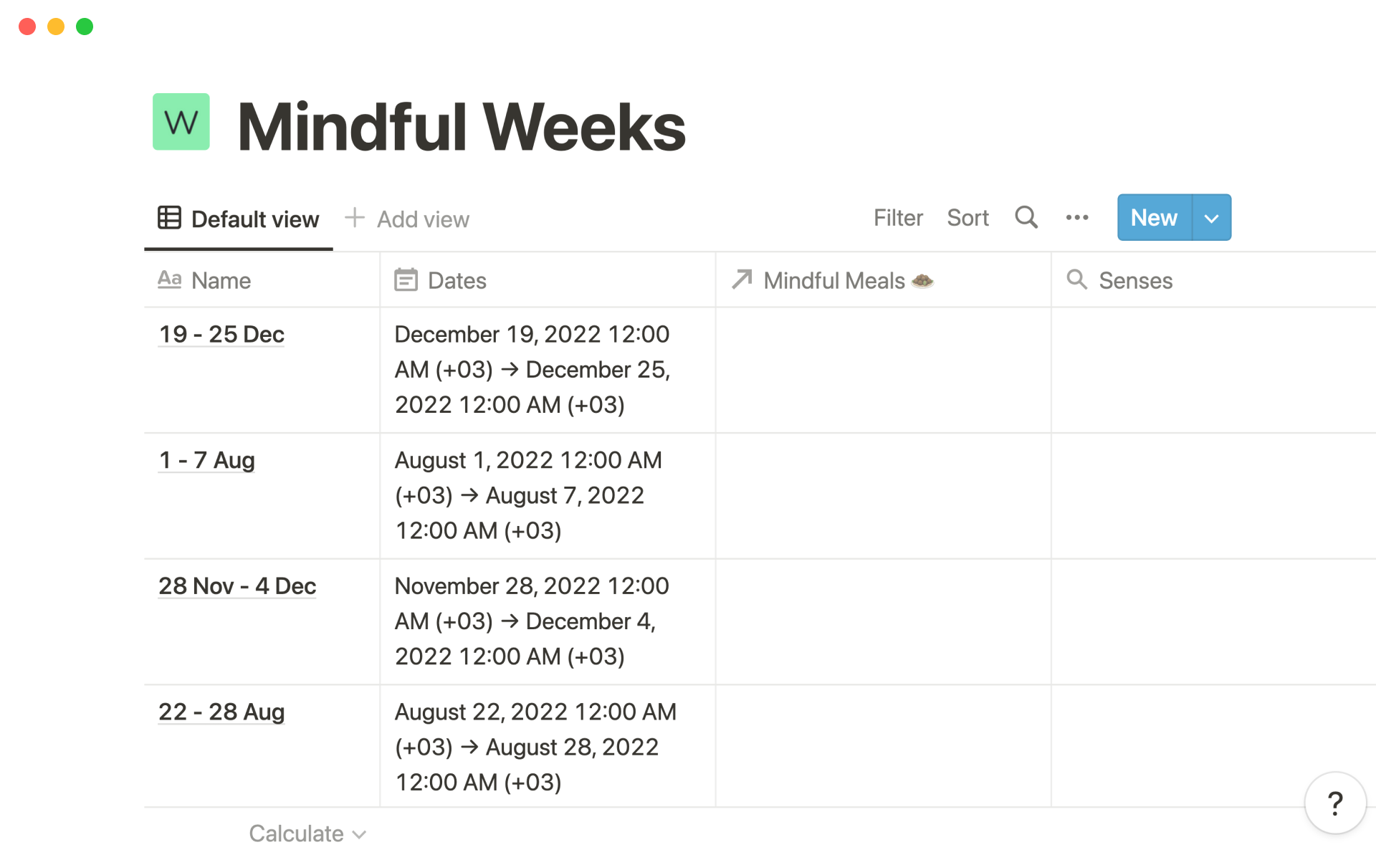Open the help question mark button
1376x860 pixels.
tap(1334, 803)
